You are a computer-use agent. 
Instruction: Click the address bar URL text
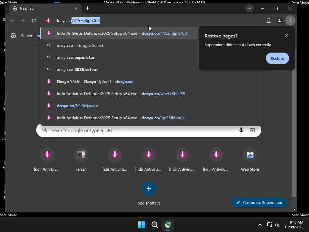tap(78, 21)
